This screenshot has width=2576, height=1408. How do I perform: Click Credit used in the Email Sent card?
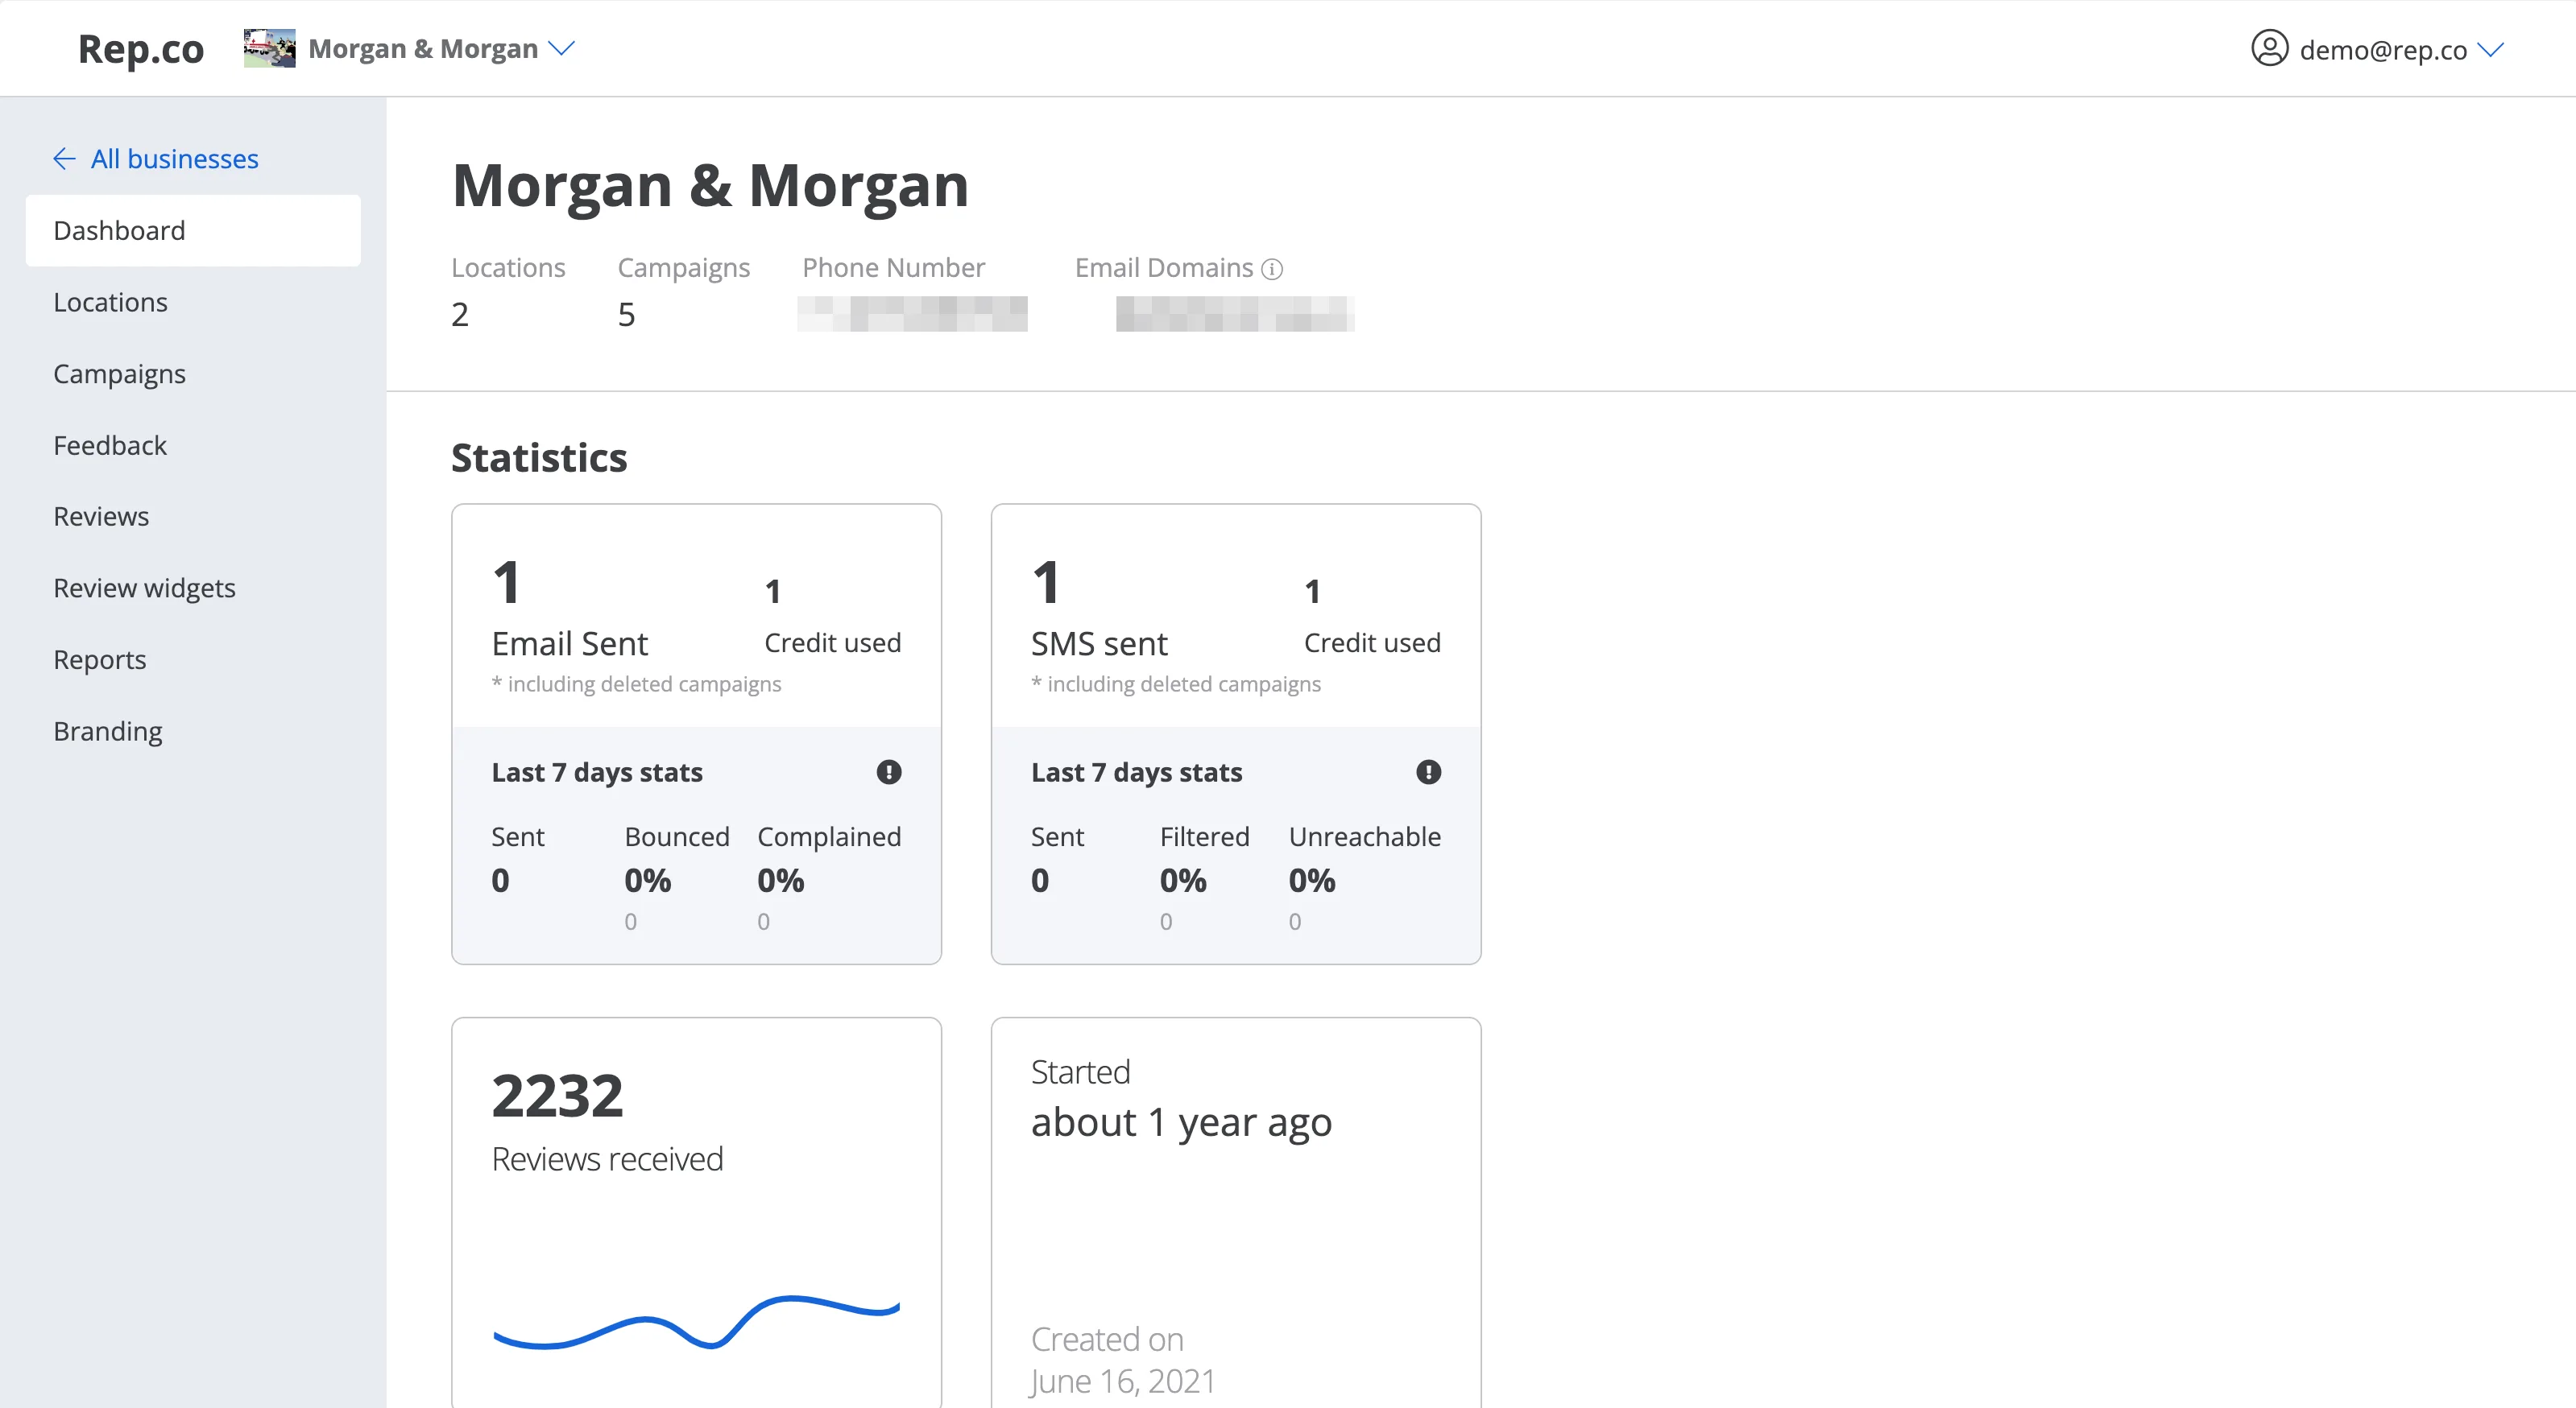[x=833, y=642]
